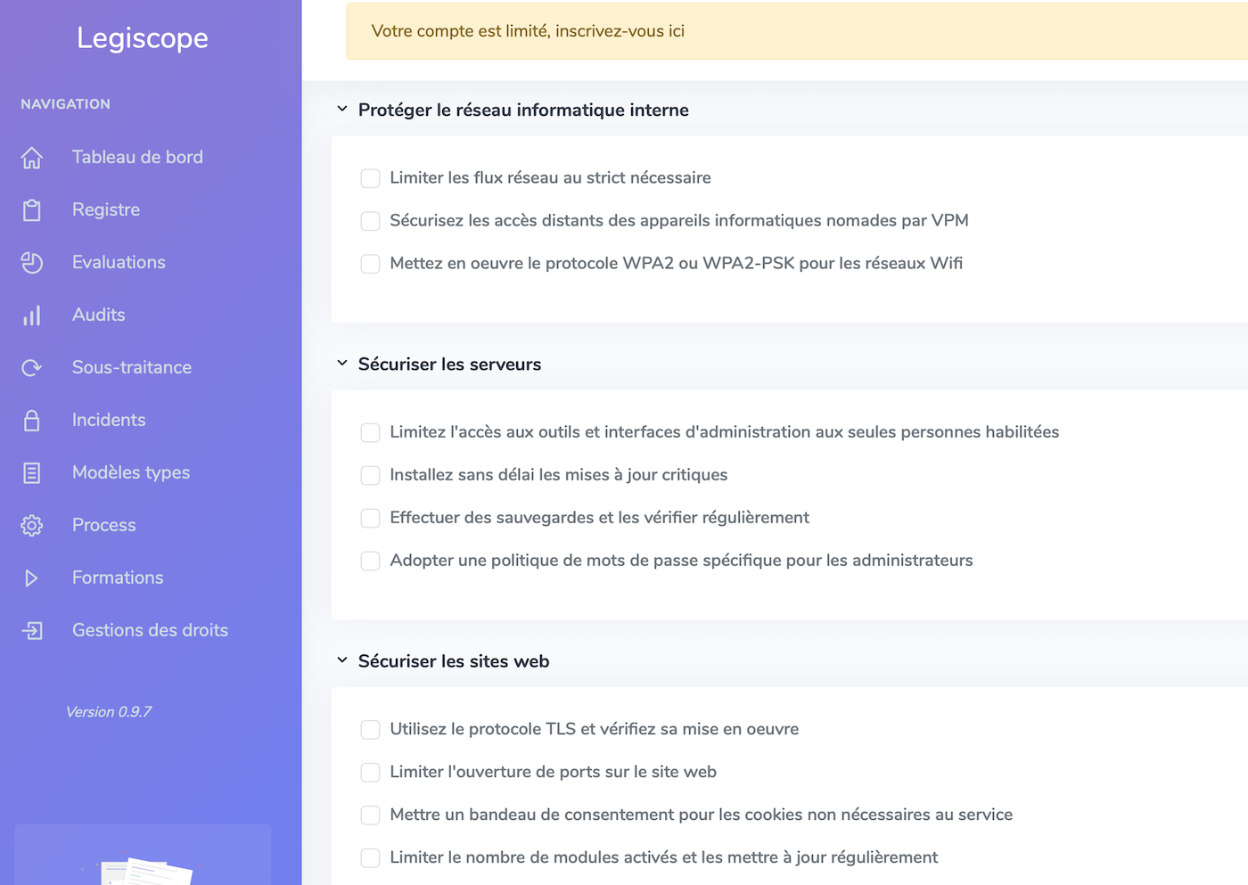
Task: Click the login arrow icon for Gestions des droits
Action: click(x=32, y=631)
